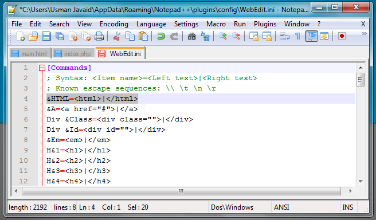Toggle the Word Wrap icon
The height and width of the screenshot is (220, 376).
[285, 37]
